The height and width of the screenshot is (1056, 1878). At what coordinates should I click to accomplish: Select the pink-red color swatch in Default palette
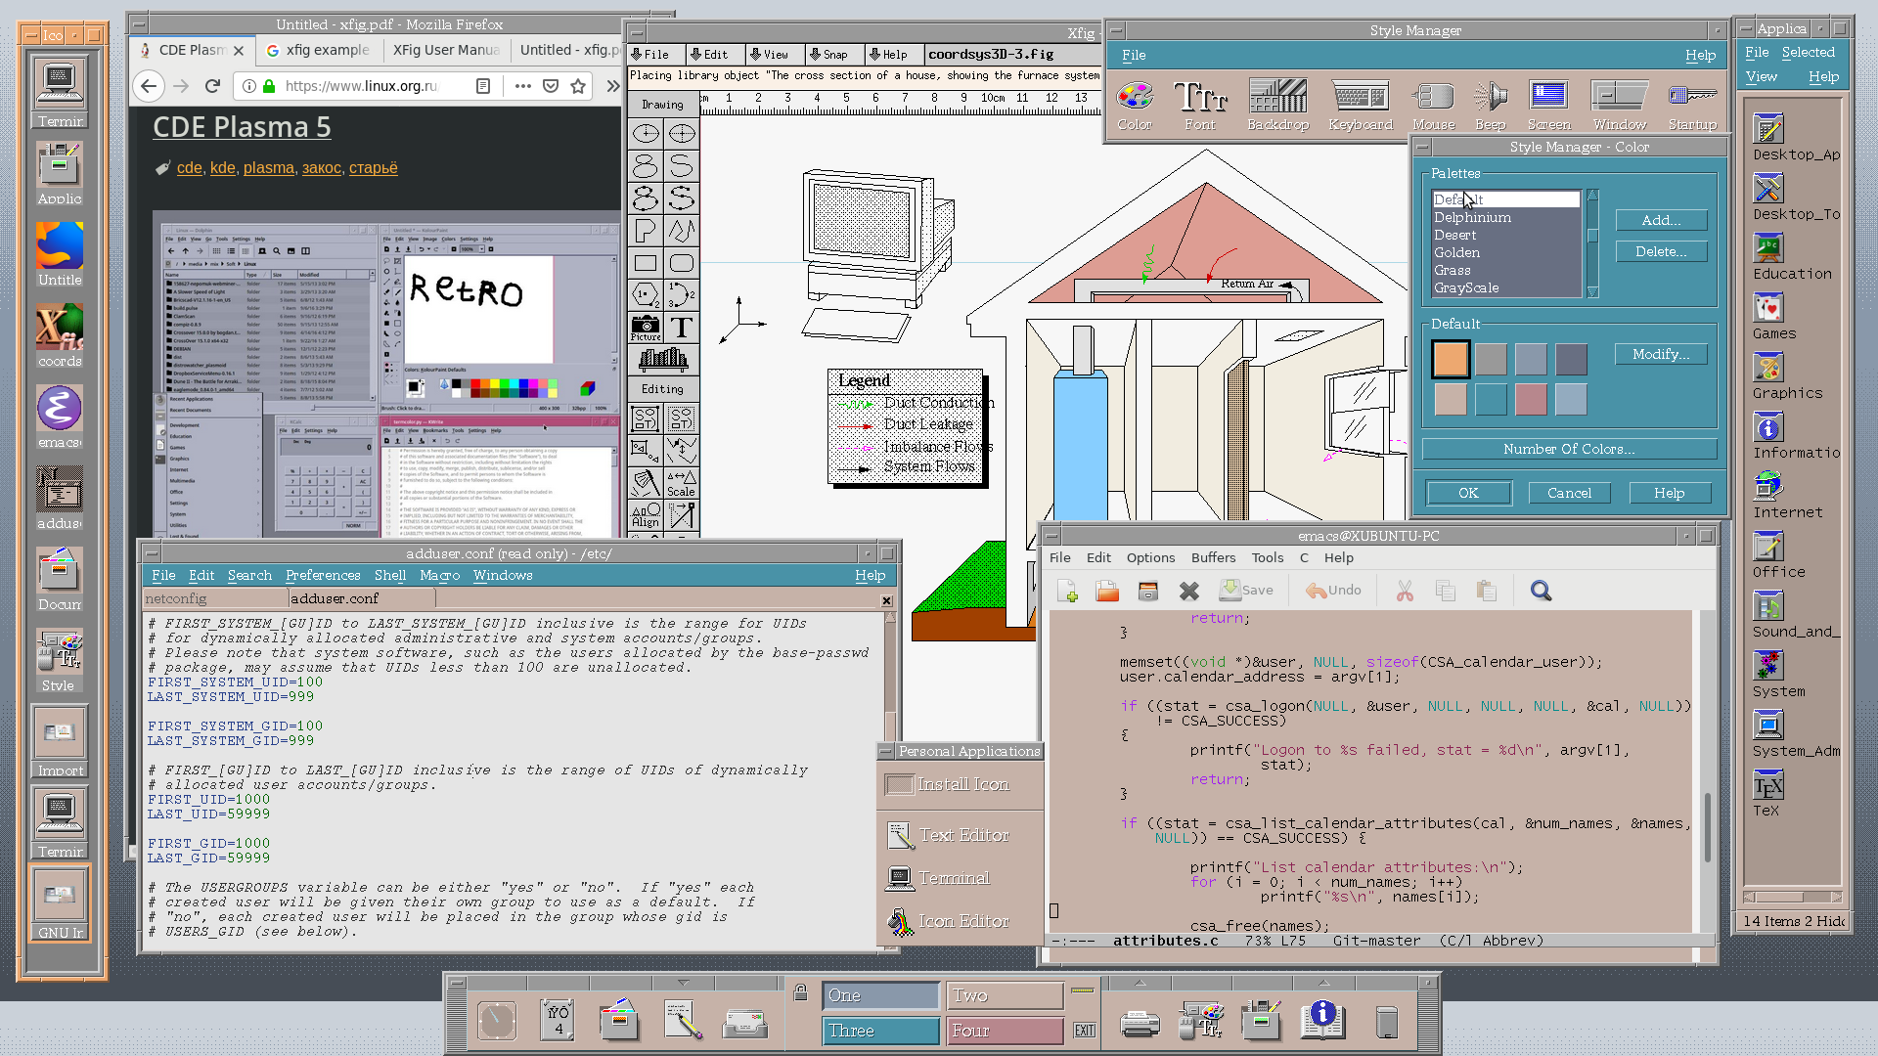pyautogui.click(x=1531, y=399)
